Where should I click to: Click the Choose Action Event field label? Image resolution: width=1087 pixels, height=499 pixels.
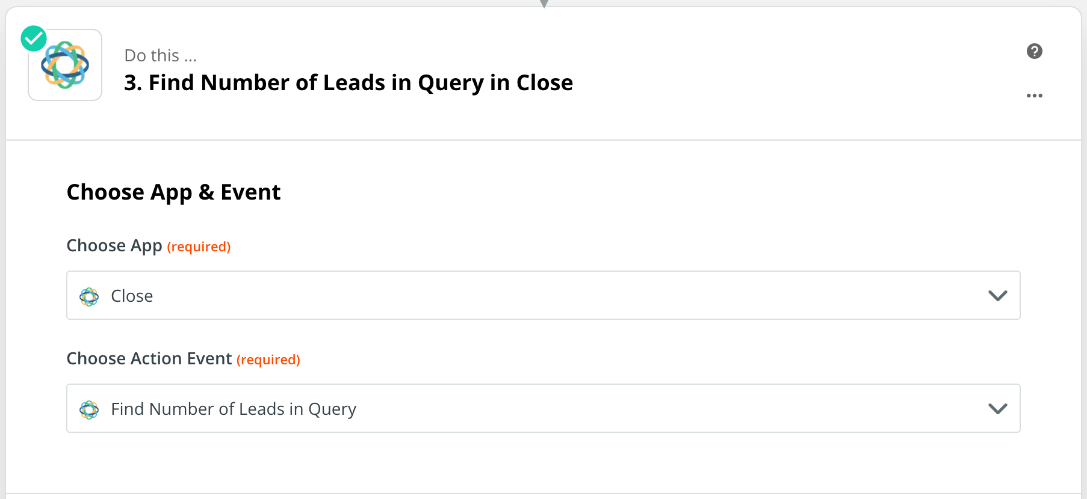(x=149, y=358)
